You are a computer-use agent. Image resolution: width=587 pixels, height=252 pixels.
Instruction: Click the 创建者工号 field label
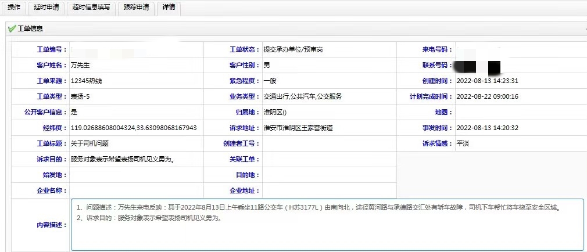241,143
